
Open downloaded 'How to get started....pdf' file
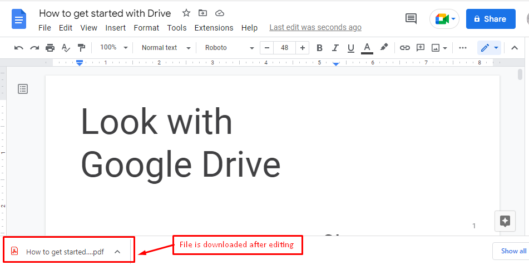(65, 252)
